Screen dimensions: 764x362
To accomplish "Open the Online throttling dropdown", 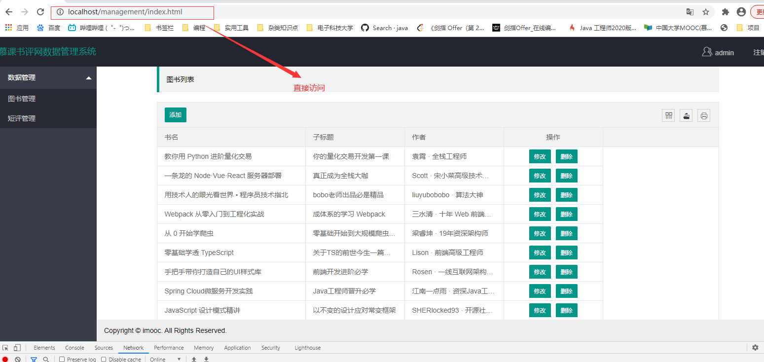I will [166, 360].
